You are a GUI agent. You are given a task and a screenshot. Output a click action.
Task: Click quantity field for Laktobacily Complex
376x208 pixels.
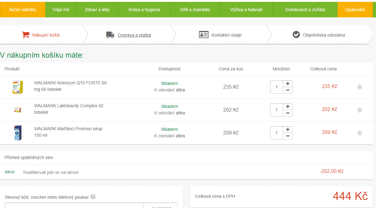[277, 110]
